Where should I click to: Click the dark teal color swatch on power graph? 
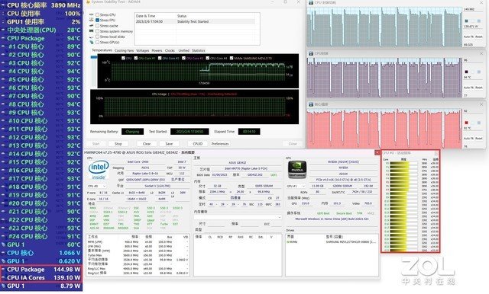tap(467, 21)
